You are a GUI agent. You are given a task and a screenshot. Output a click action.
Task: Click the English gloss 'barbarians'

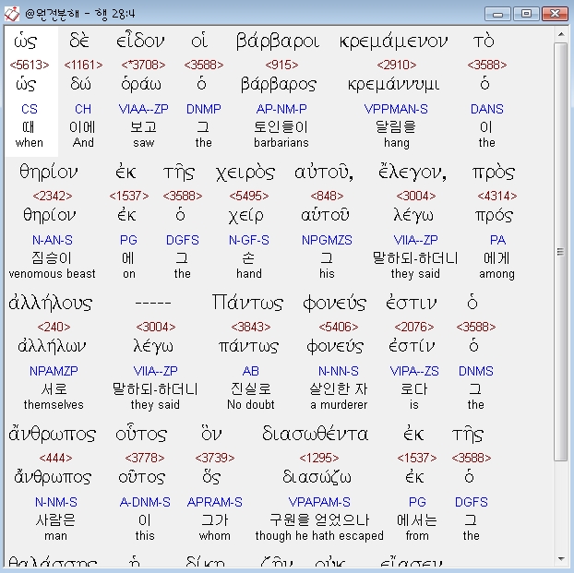coord(281,142)
